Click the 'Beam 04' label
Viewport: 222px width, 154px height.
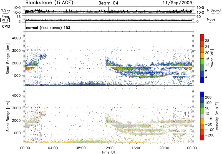click(x=108, y=3)
